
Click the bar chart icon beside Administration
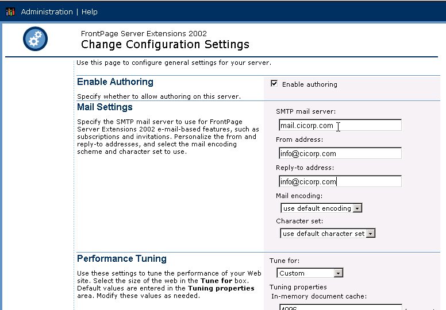[10, 12]
